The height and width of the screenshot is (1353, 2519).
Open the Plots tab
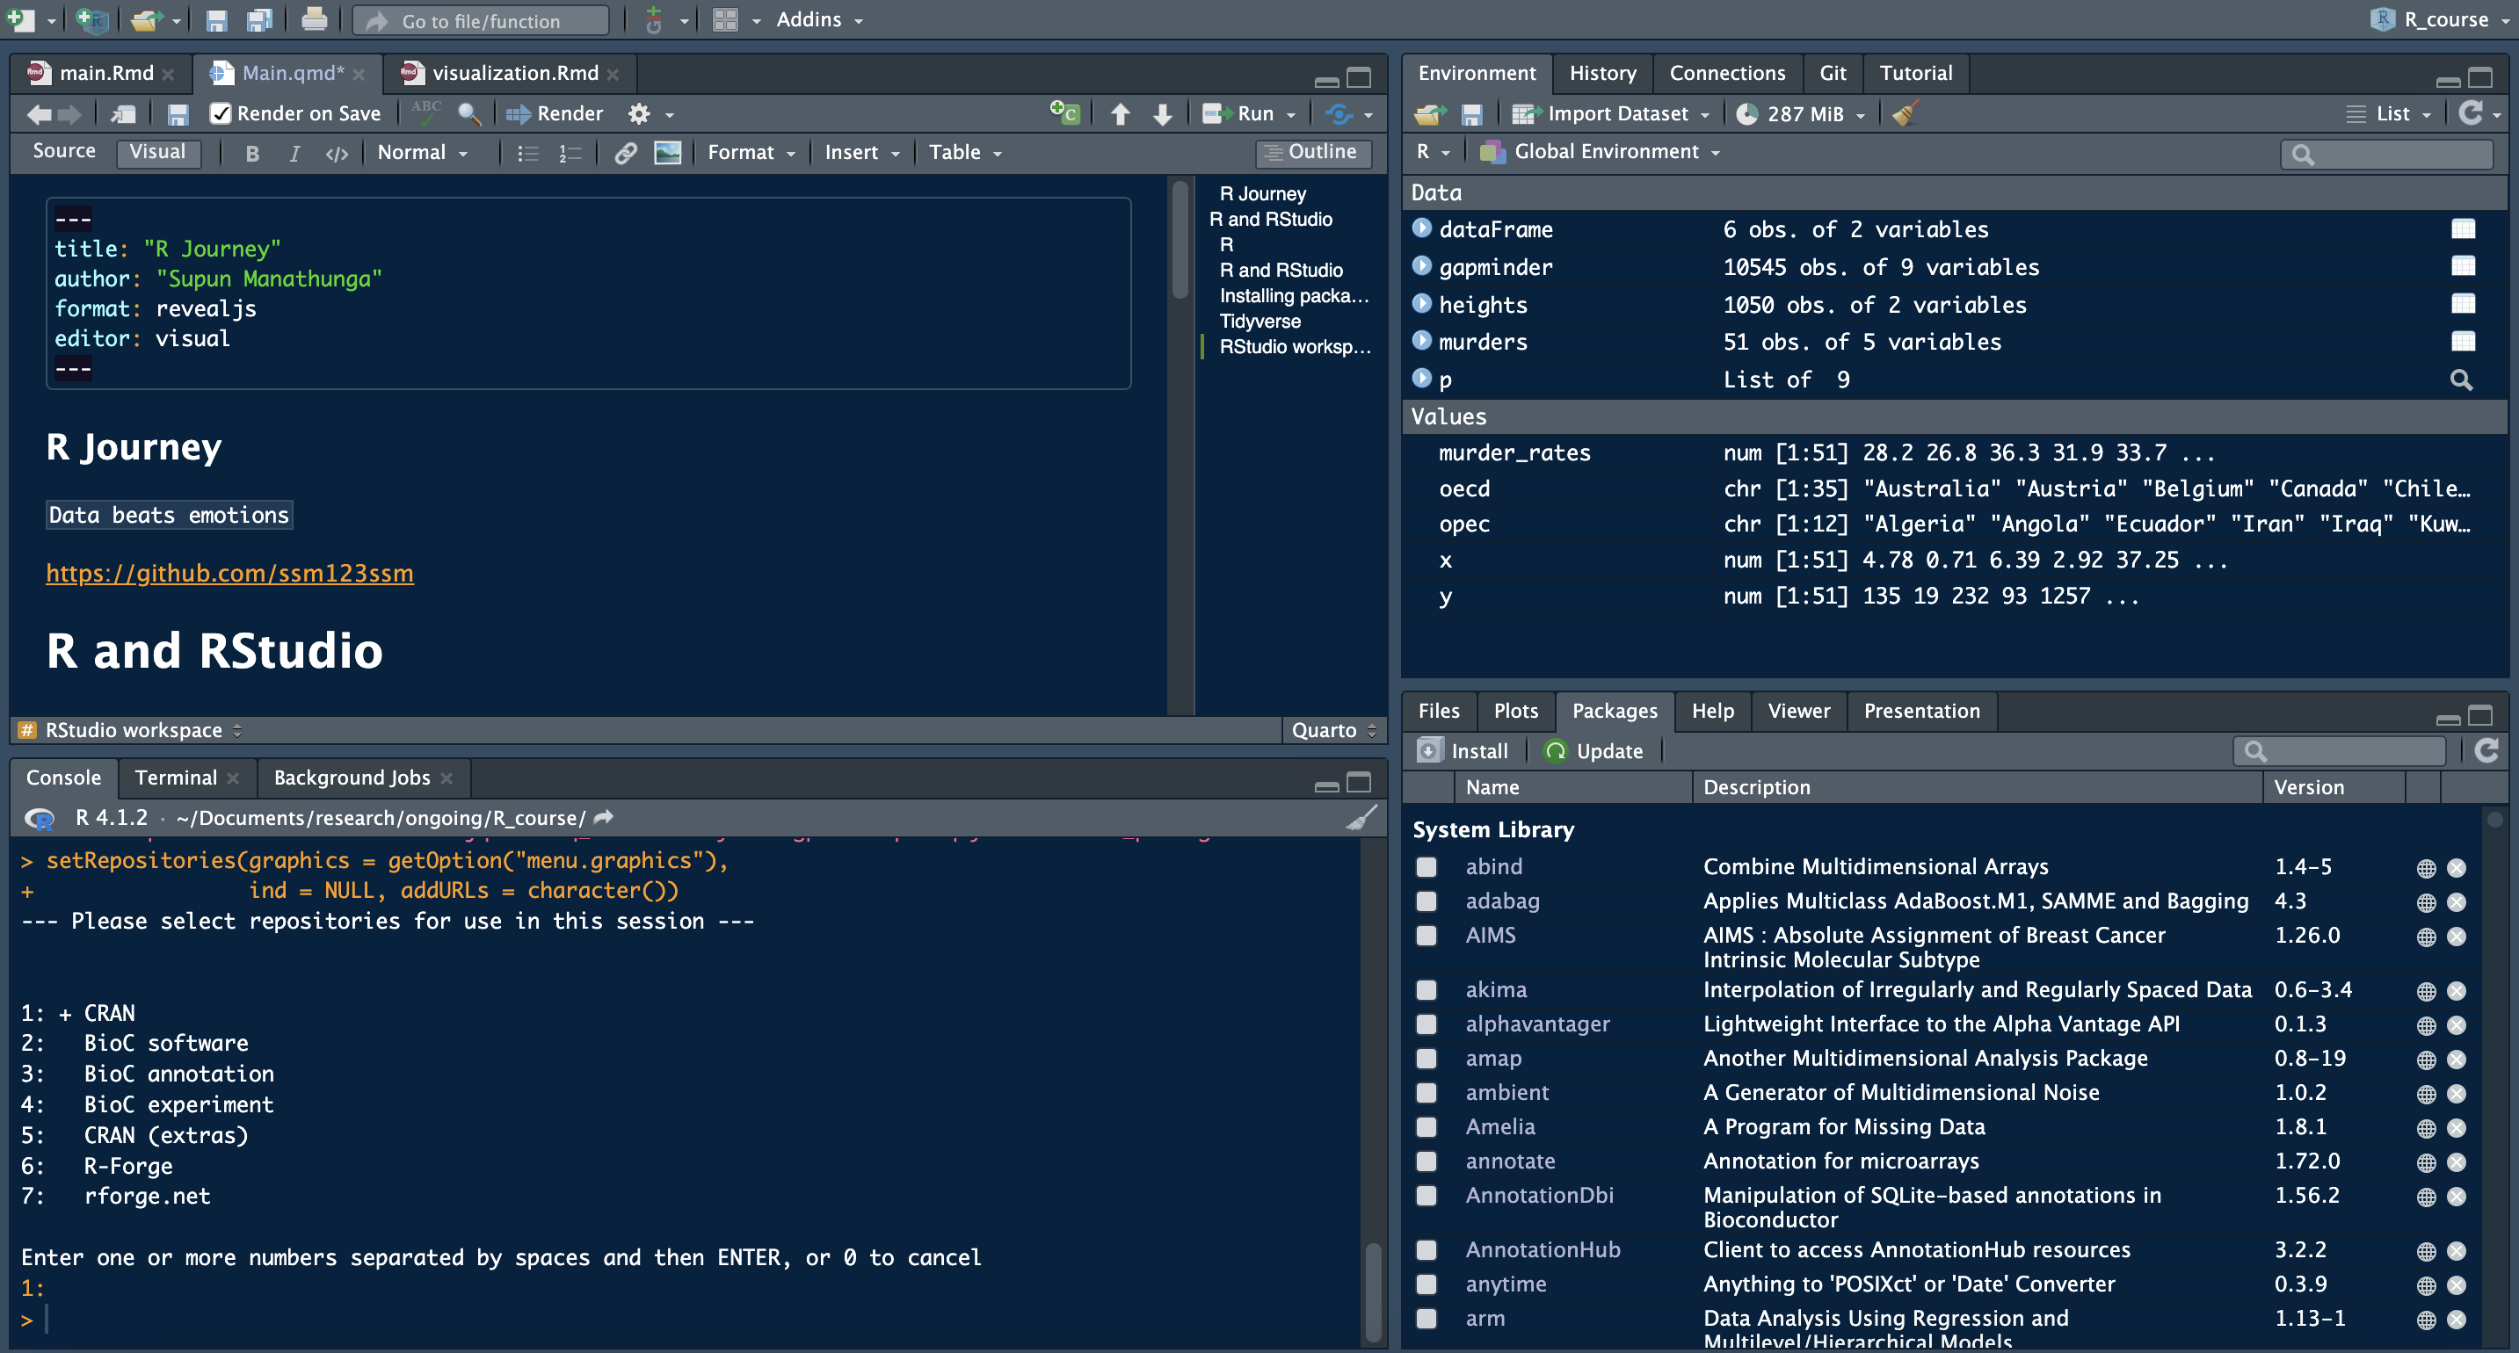coord(1515,711)
